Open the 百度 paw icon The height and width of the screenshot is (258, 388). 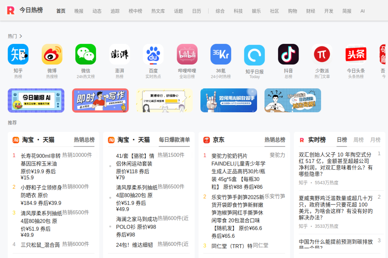[x=153, y=54]
